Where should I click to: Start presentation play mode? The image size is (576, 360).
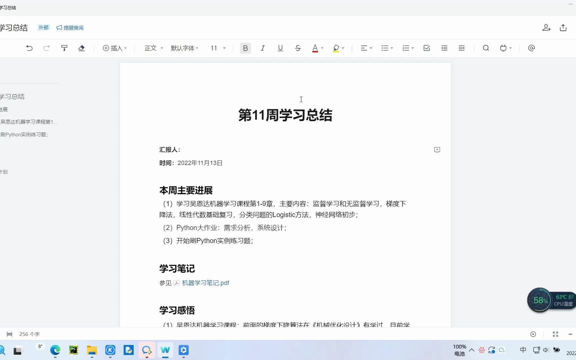click(x=533, y=334)
